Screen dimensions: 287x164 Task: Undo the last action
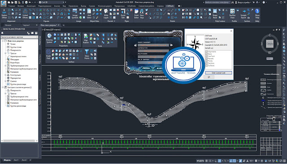coord(30,2)
